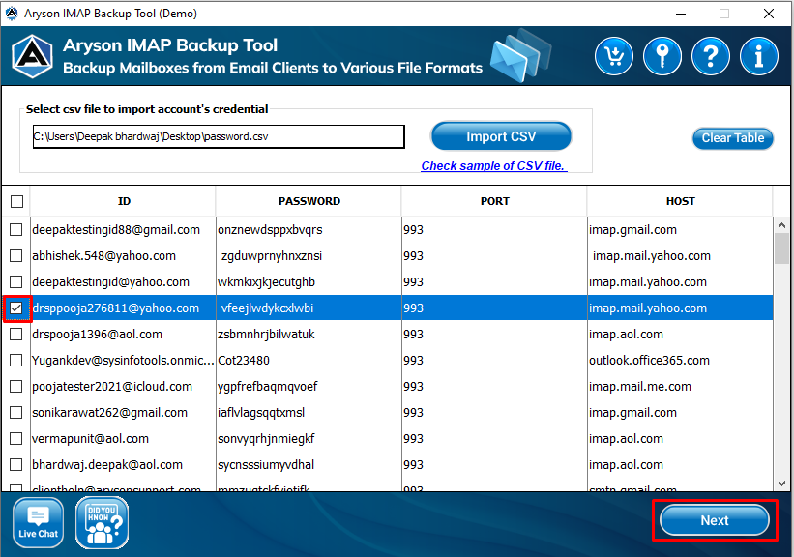Toggle the select-all header checkbox

coord(16,201)
